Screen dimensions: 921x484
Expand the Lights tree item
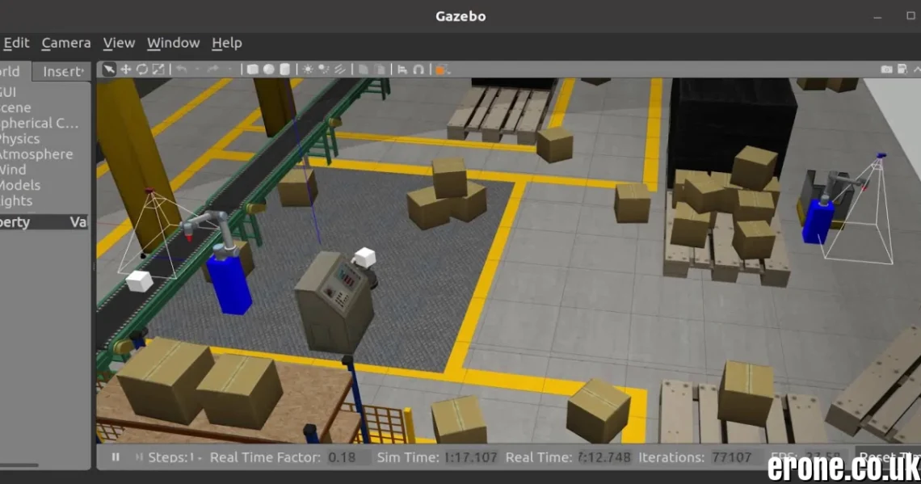[16, 200]
